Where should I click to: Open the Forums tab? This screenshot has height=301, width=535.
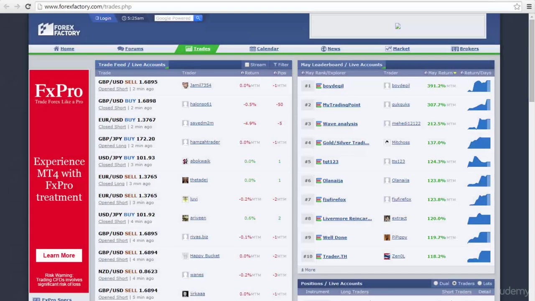(130, 49)
